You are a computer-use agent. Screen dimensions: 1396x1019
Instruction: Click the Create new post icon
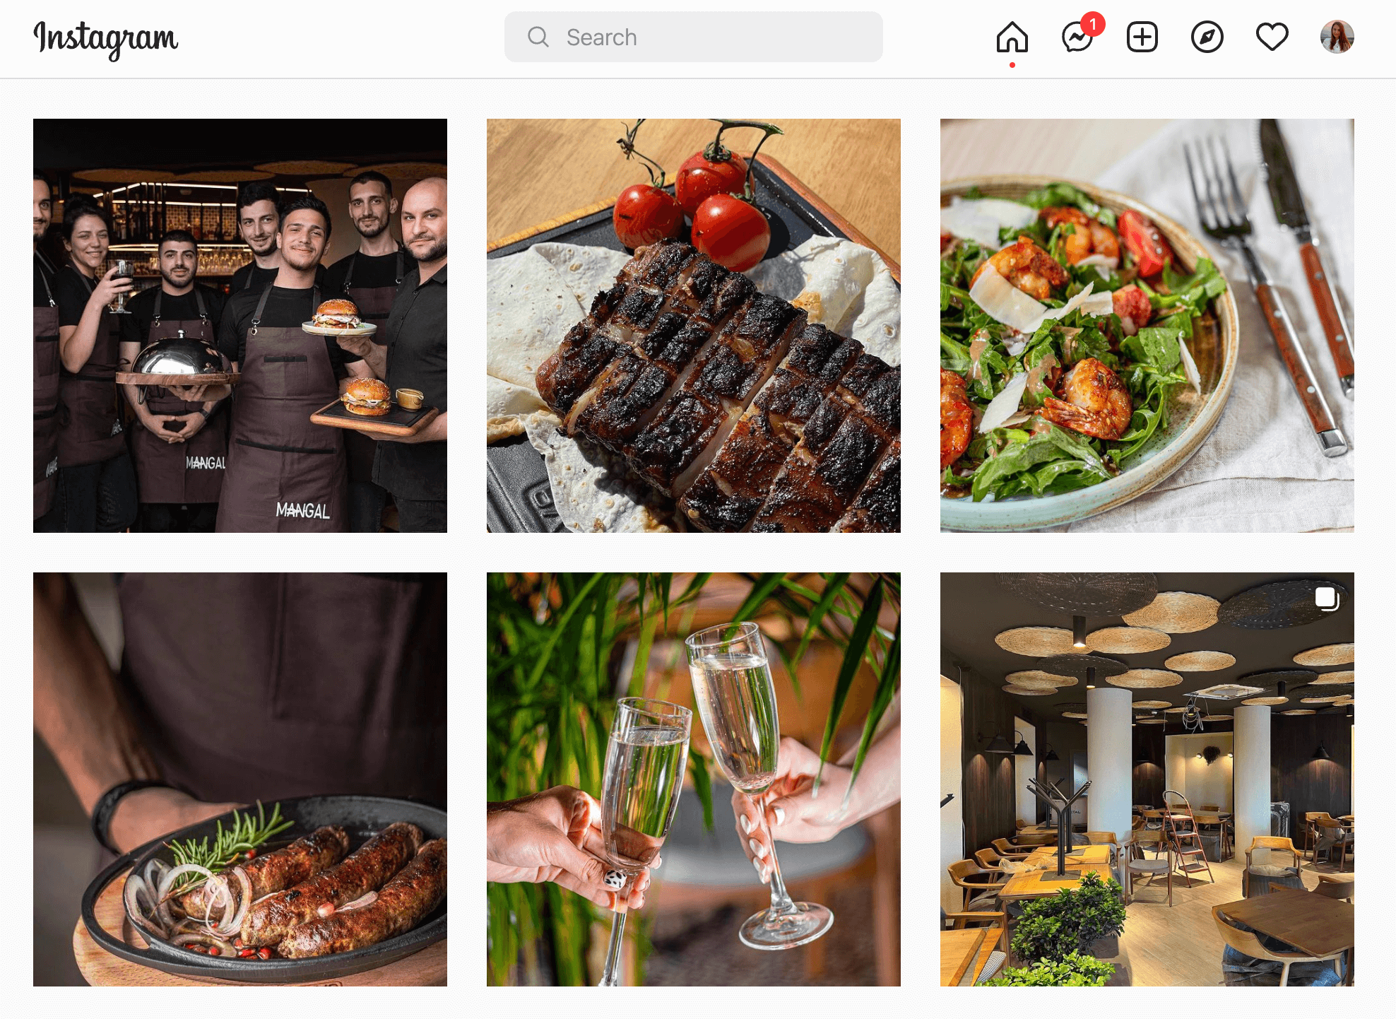[x=1141, y=38]
